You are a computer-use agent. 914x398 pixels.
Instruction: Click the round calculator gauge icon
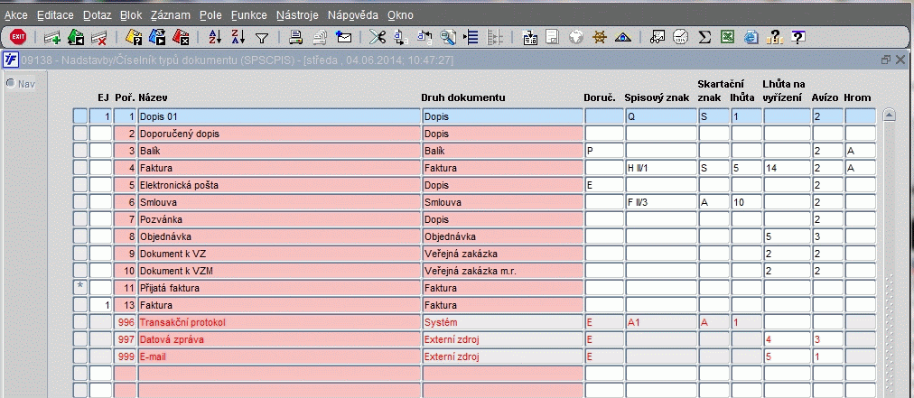point(680,38)
